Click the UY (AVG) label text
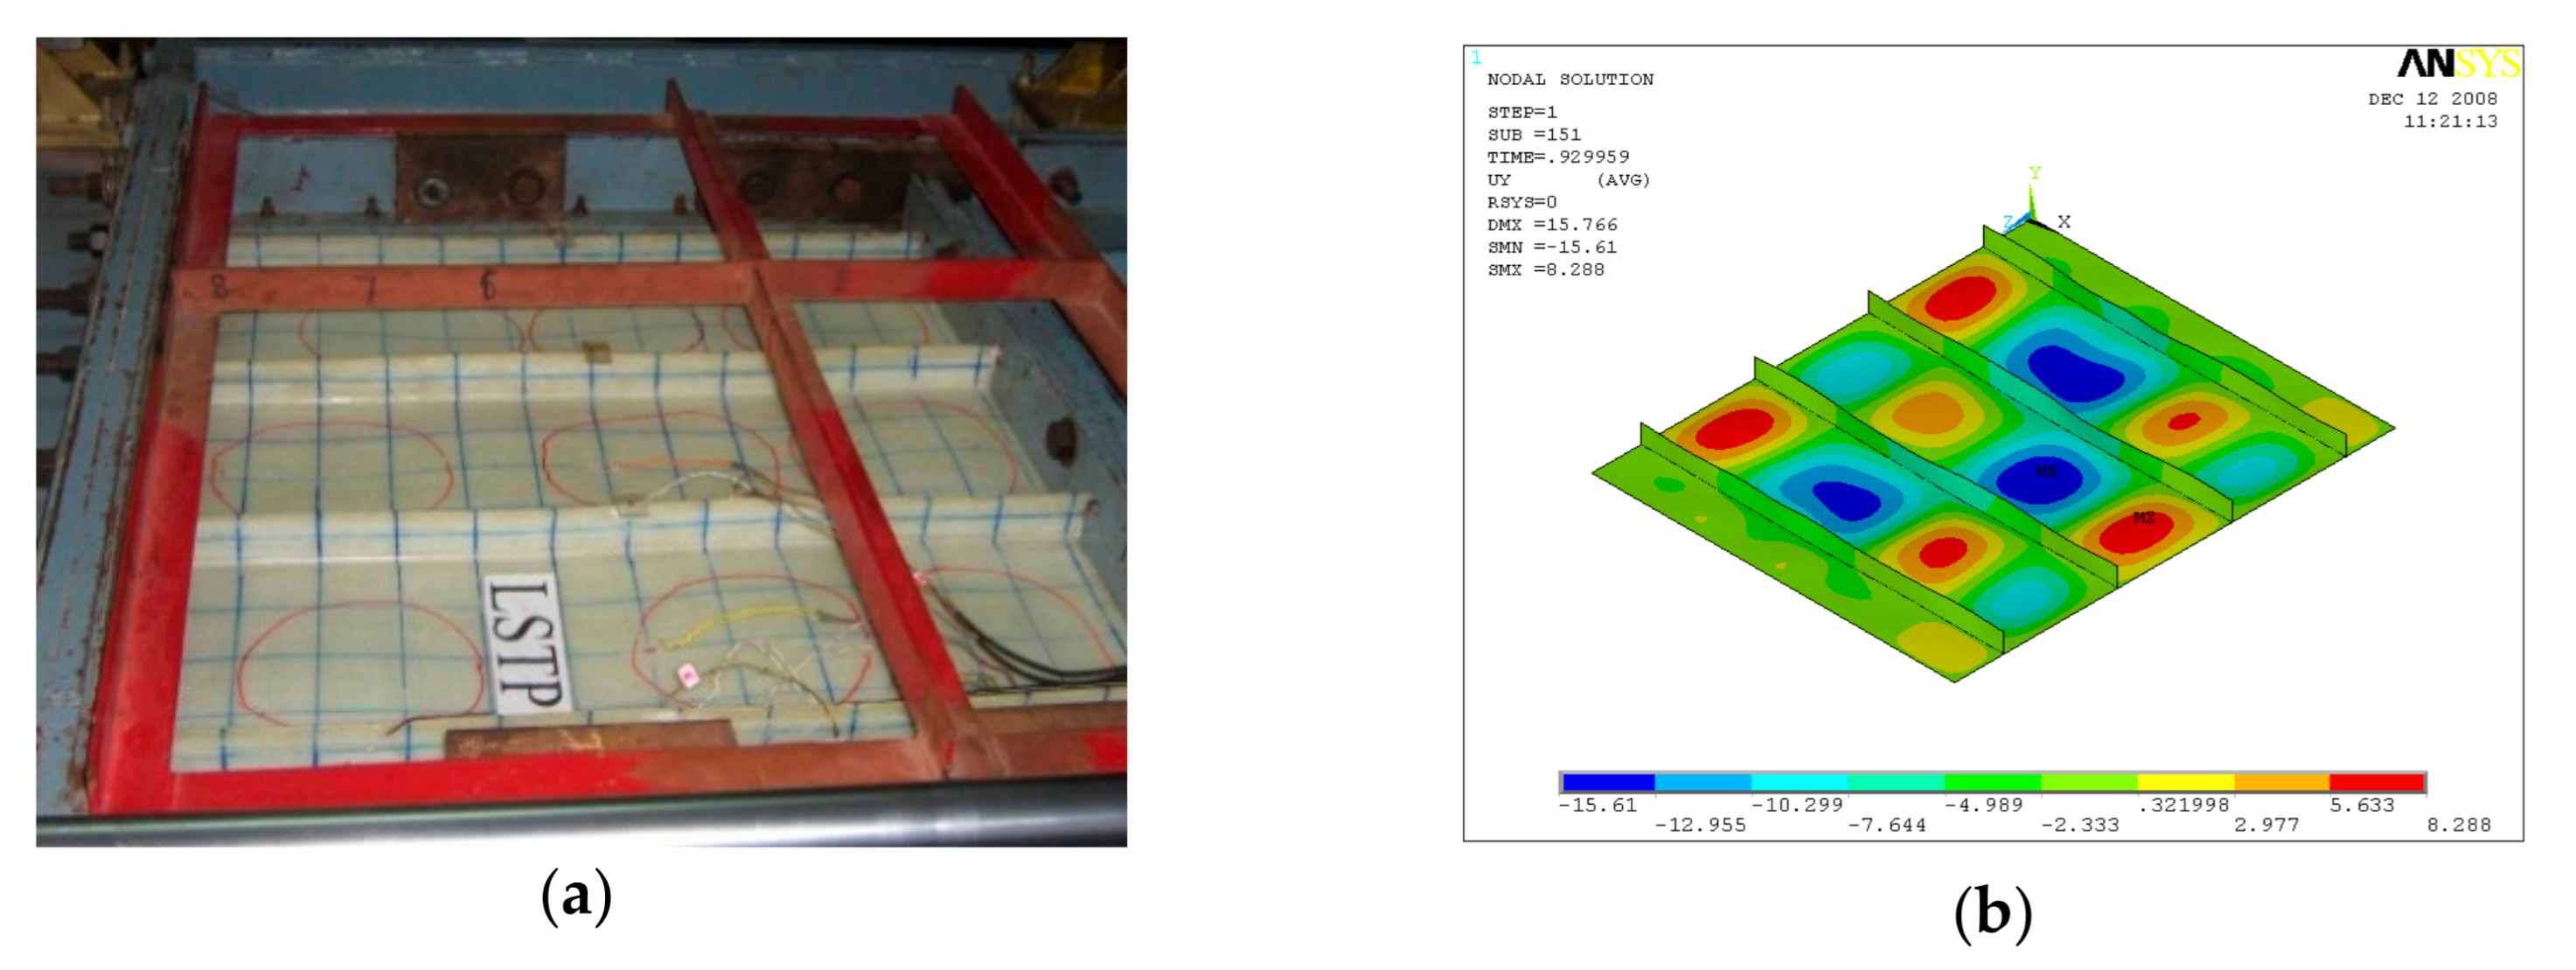The width and height of the screenshot is (2576, 970). point(1568,180)
